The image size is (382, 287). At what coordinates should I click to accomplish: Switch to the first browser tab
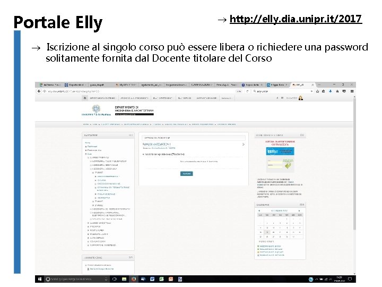click(x=49, y=85)
